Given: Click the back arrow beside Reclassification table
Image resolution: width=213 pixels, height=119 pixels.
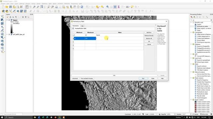Looking at the screenshot, I should pos(73,28).
